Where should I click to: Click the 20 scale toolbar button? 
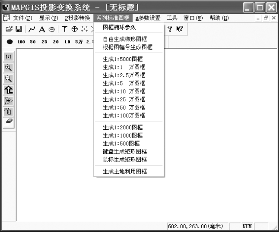point(56,42)
